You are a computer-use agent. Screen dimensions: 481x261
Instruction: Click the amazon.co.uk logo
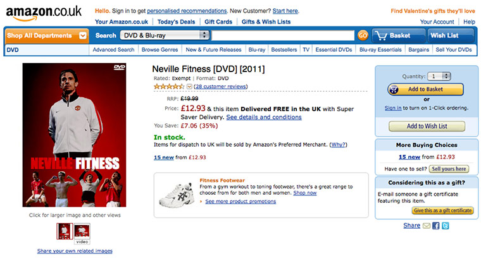[x=44, y=12]
